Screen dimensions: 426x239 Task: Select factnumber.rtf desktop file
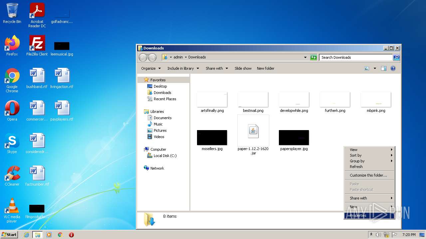pyautogui.click(x=37, y=176)
